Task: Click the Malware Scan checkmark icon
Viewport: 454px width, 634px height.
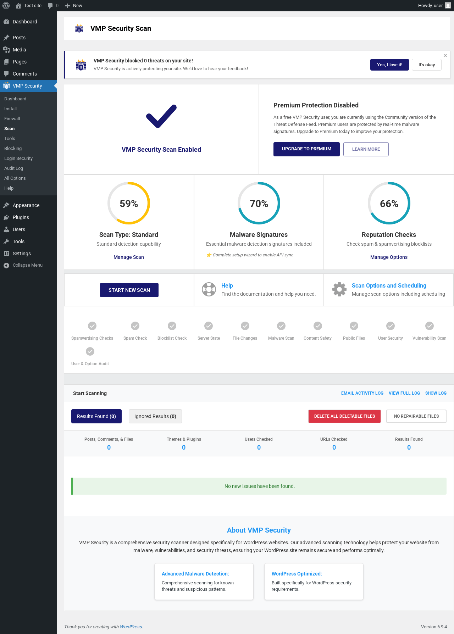Action: 281,326
